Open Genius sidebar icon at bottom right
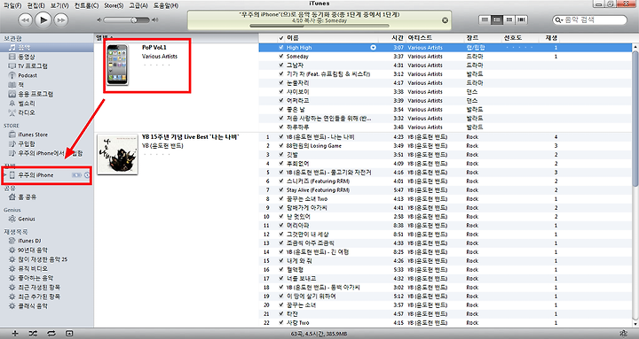 [x=624, y=334]
